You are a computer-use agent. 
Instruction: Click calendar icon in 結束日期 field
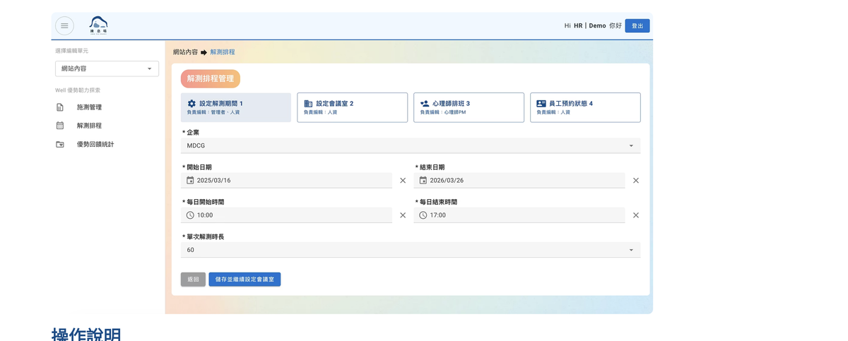[423, 181]
